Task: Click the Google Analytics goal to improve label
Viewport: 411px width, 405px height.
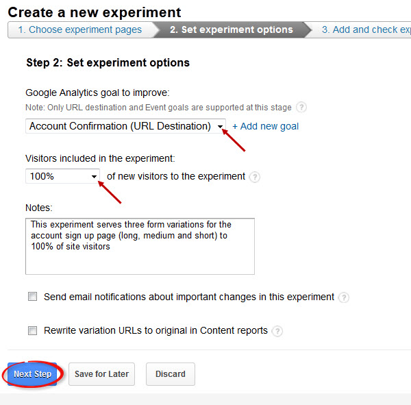Action: coord(97,93)
